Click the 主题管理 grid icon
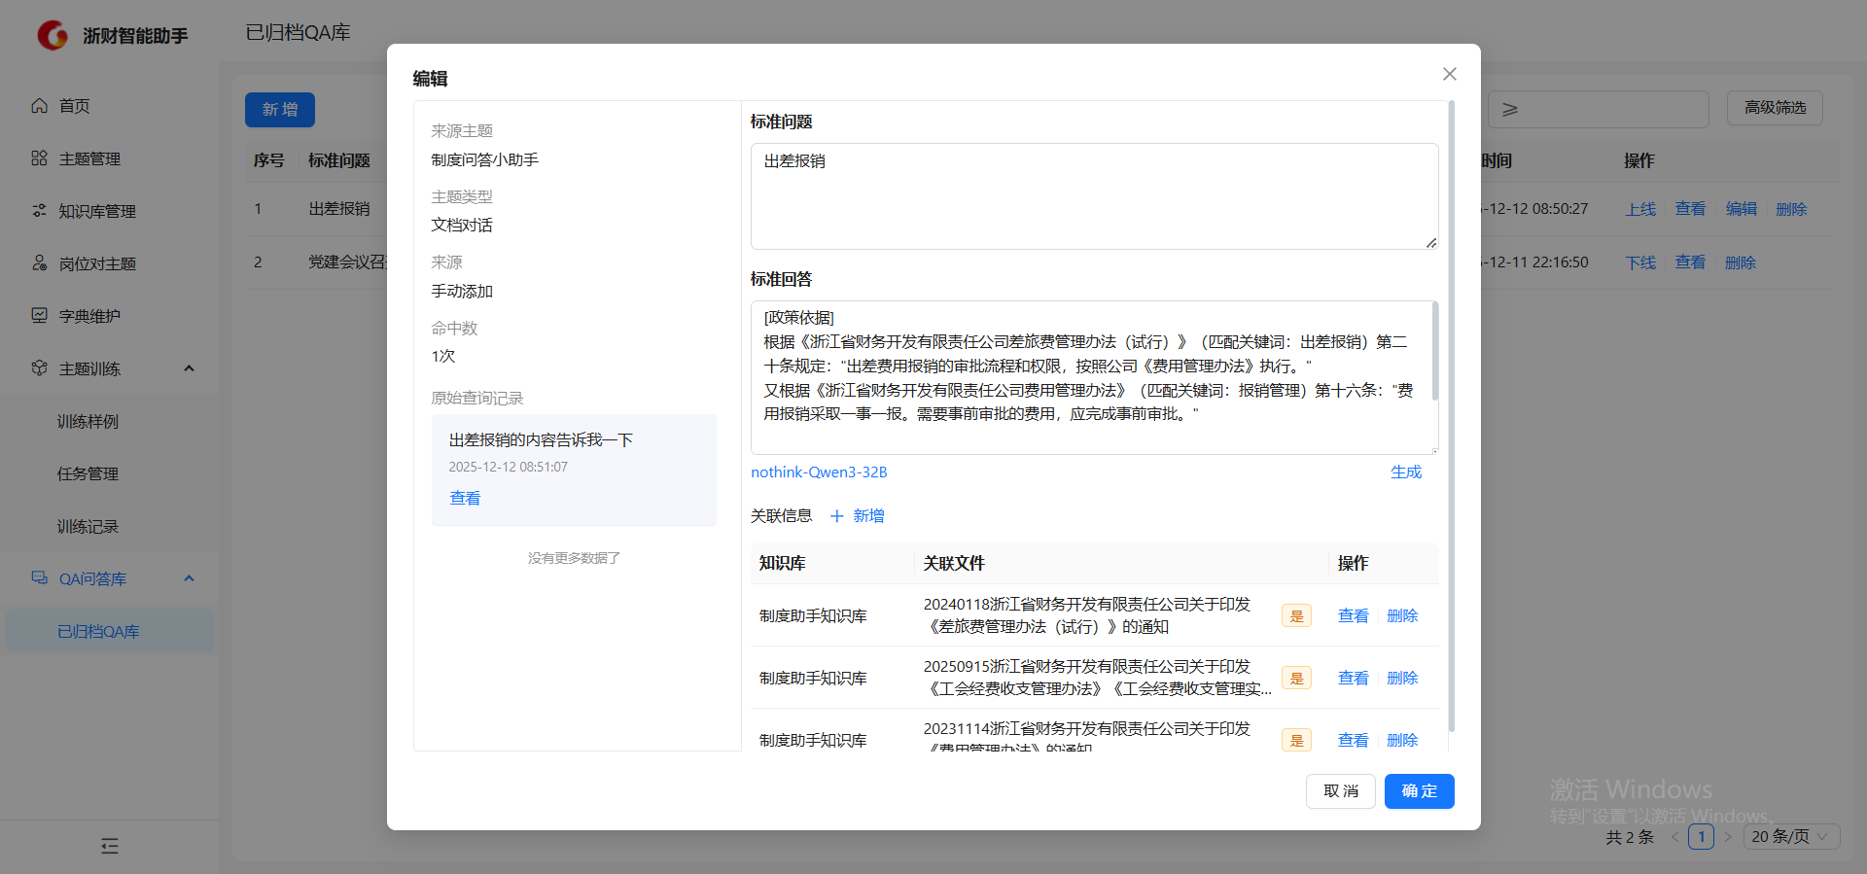 click(39, 158)
